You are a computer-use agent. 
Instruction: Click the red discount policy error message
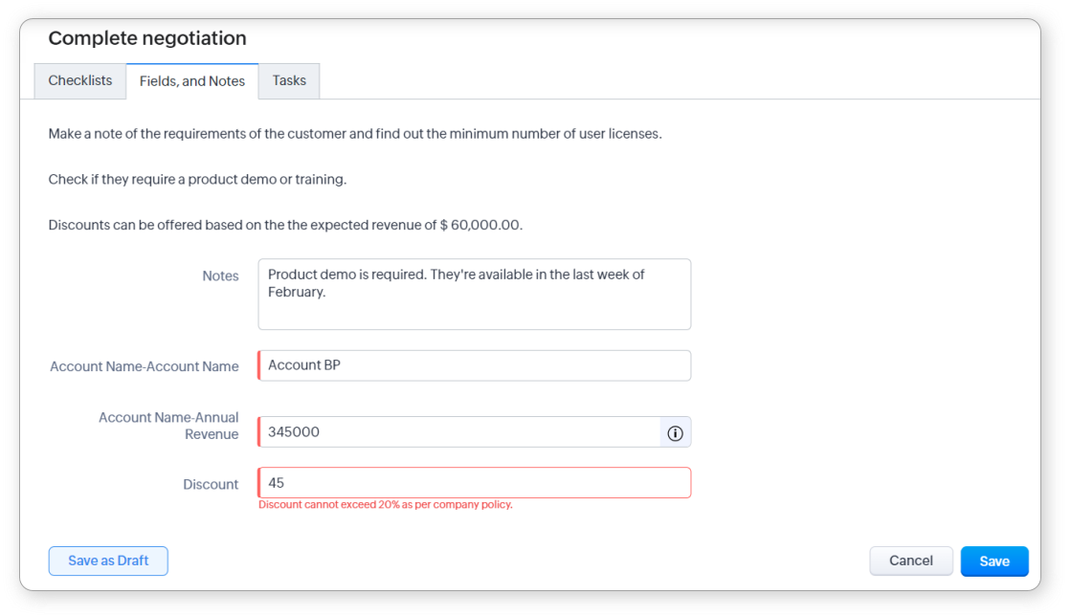tap(386, 505)
